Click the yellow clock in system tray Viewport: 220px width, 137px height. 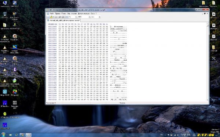(206, 135)
